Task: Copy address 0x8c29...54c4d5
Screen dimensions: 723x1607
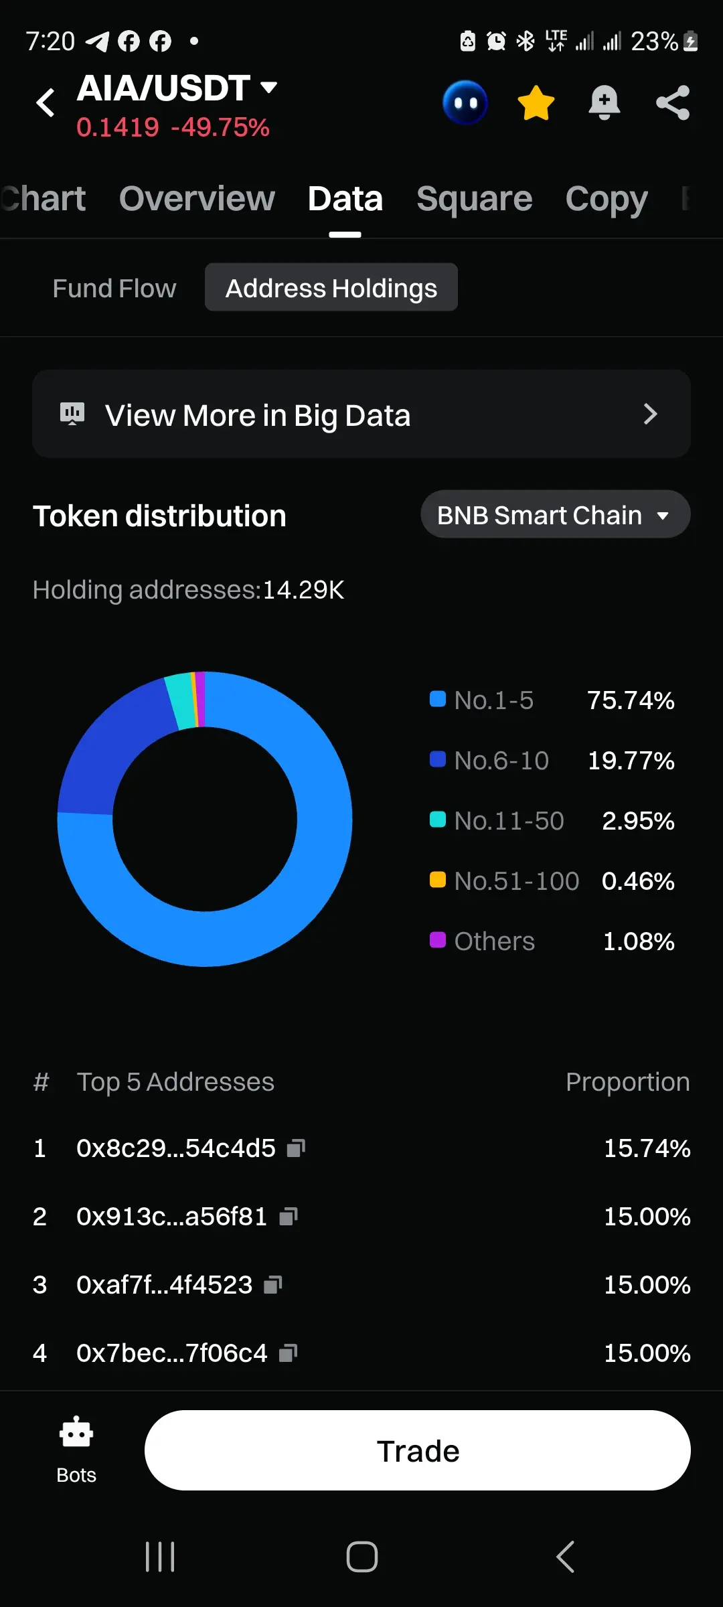Action: coord(296,1148)
